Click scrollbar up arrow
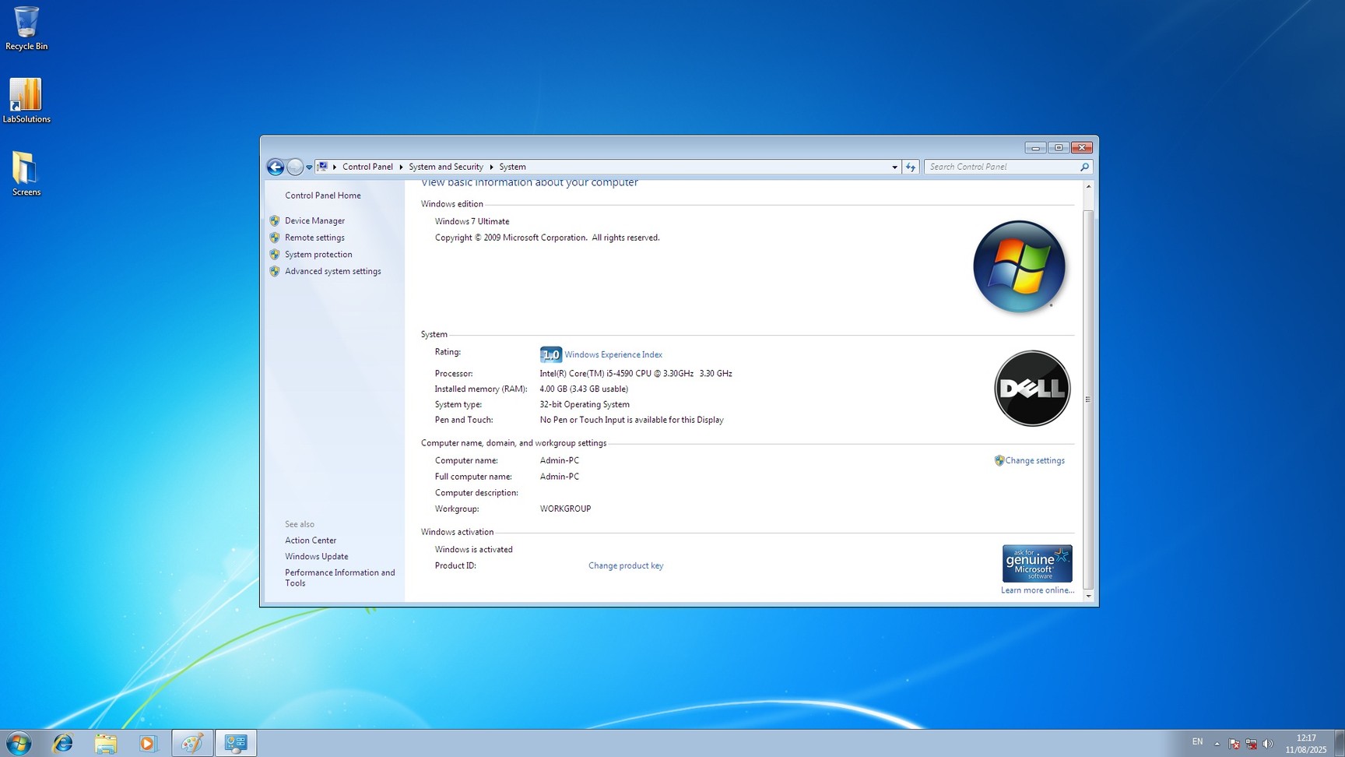Screen dimensions: 1345x757 coord(1088,187)
